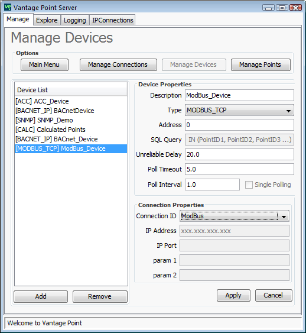This screenshot has width=306, height=333.
Task: Open the Logging tab
Action: (75, 20)
